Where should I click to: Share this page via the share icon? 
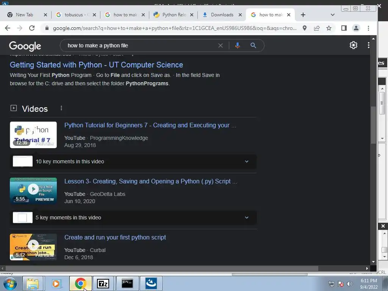pos(317,28)
